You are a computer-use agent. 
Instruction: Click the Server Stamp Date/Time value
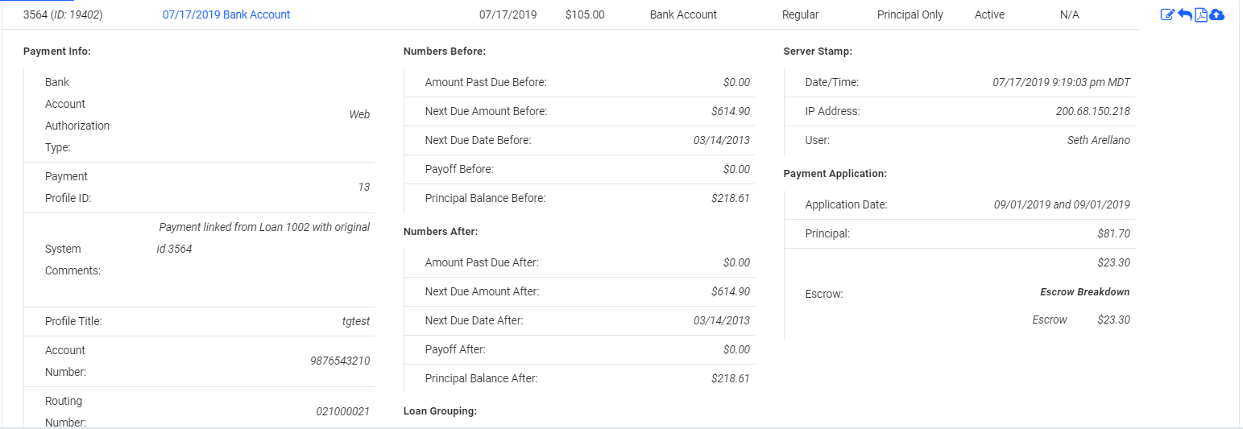pos(1062,82)
